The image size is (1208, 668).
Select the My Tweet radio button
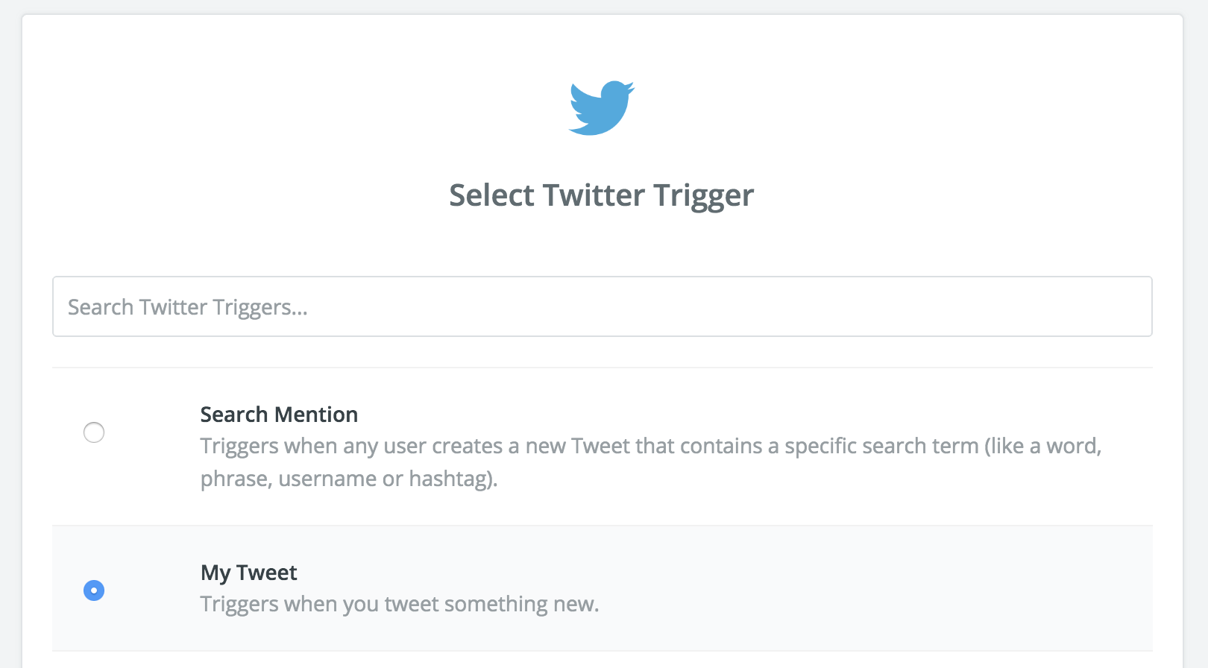coord(94,590)
